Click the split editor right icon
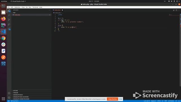 pos(176,10)
